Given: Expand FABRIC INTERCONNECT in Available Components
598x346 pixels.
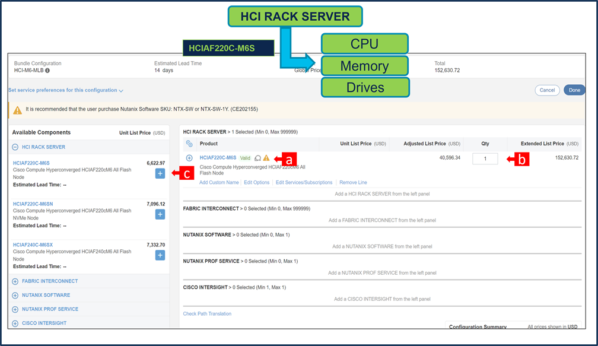Looking at the screenshot, I should (x=15, y=281).
